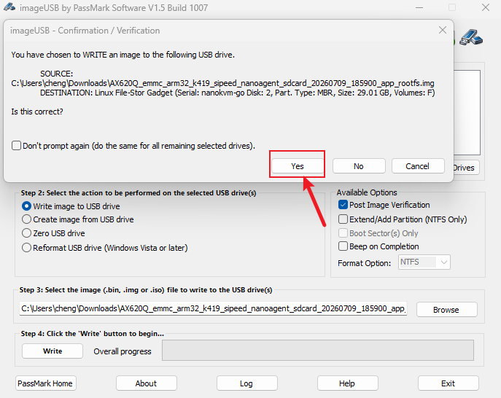The width and height of the screenshot is (501, 398).
Task: Click the Available Options label
Action: point(367,192)
